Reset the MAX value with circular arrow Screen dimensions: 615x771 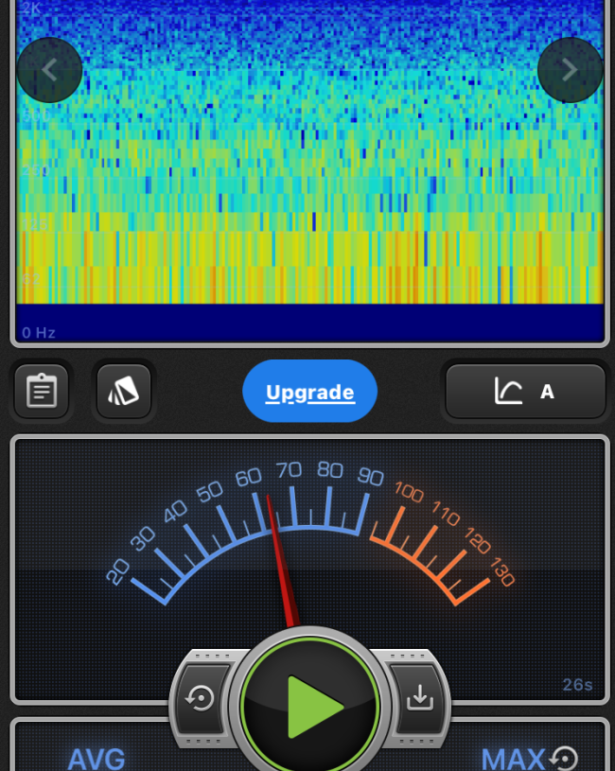point(565,758)
